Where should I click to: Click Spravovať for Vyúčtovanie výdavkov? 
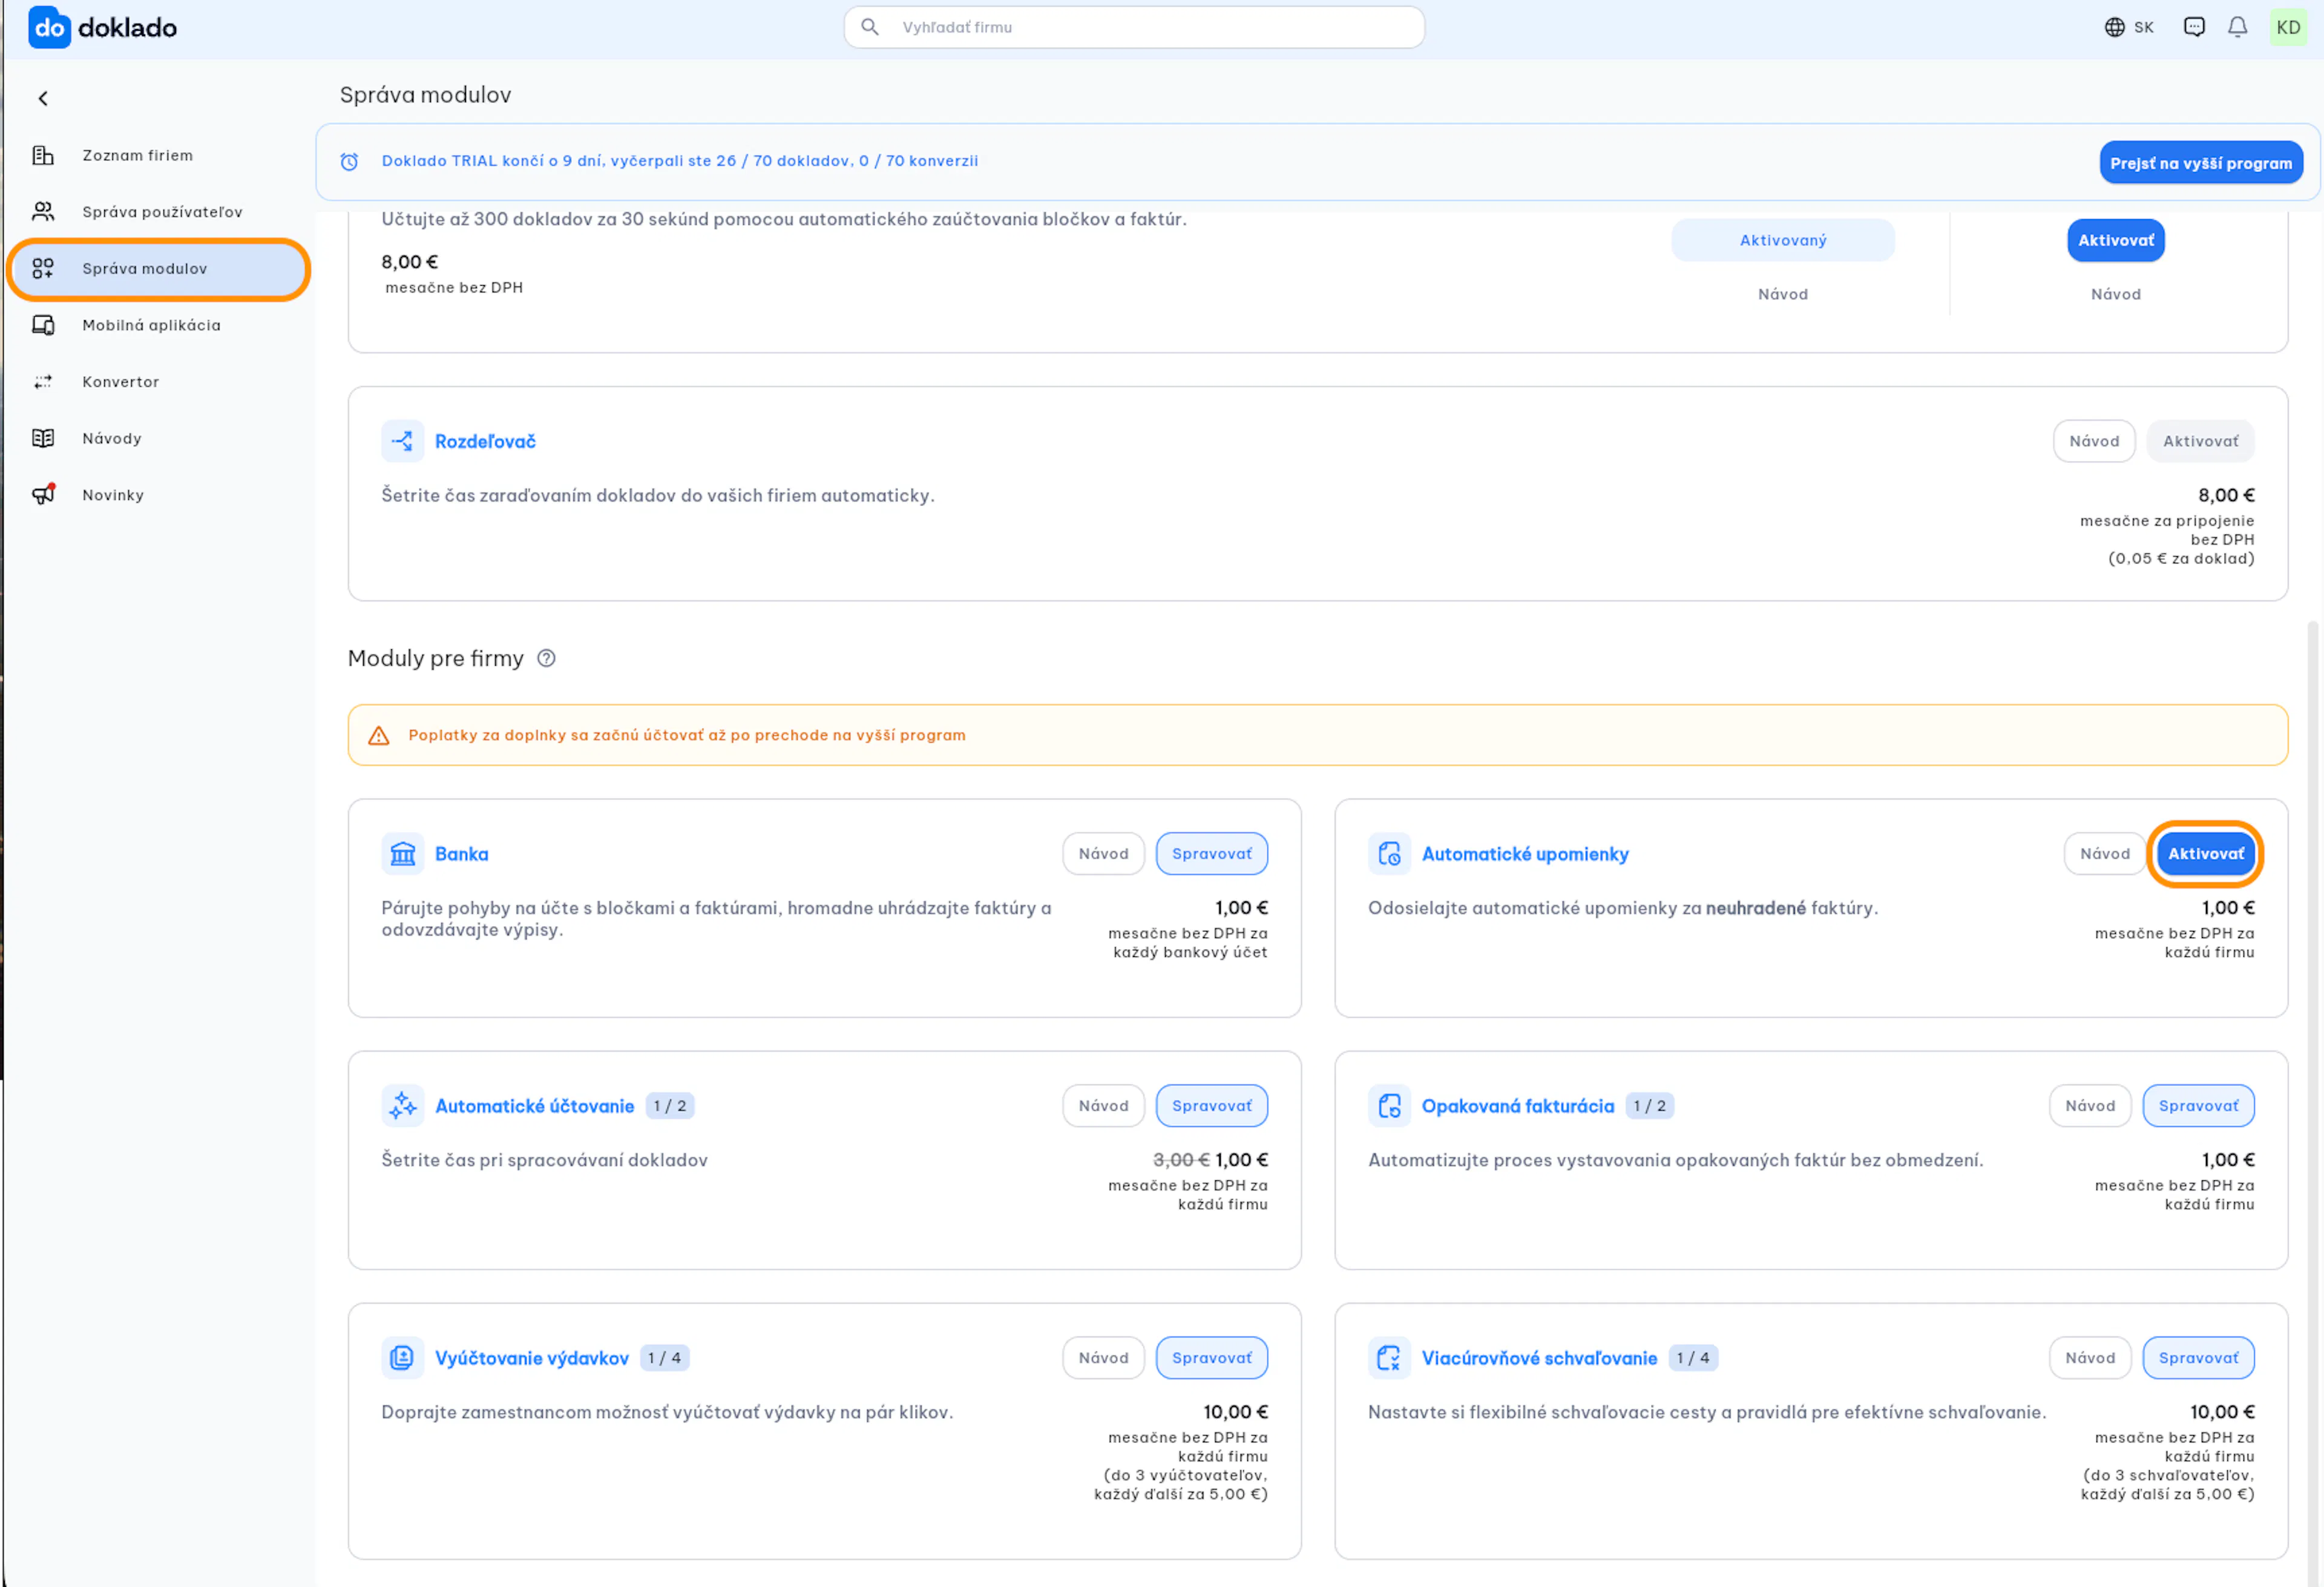click(x=1212, y=1358)
